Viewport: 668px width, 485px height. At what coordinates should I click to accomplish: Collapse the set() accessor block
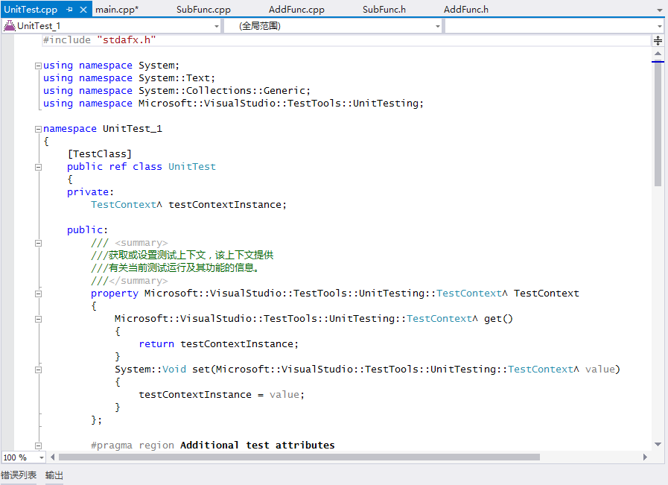(x=38, y=370)
